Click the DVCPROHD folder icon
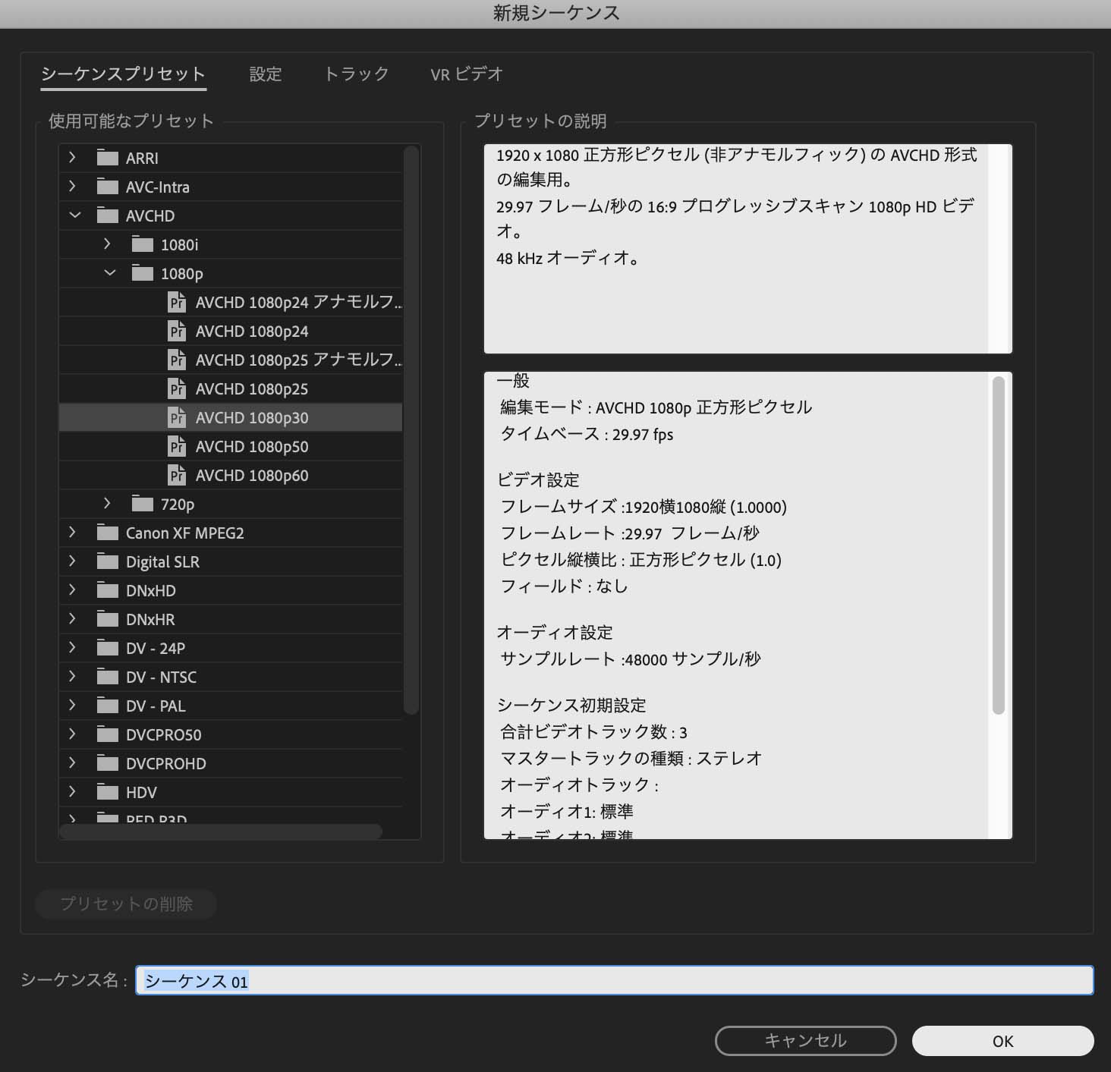The height and width of the screenshot is (1072, 1111). click(x=108, y=763)
